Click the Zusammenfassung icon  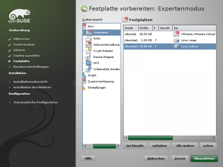(x=84, y=81)
